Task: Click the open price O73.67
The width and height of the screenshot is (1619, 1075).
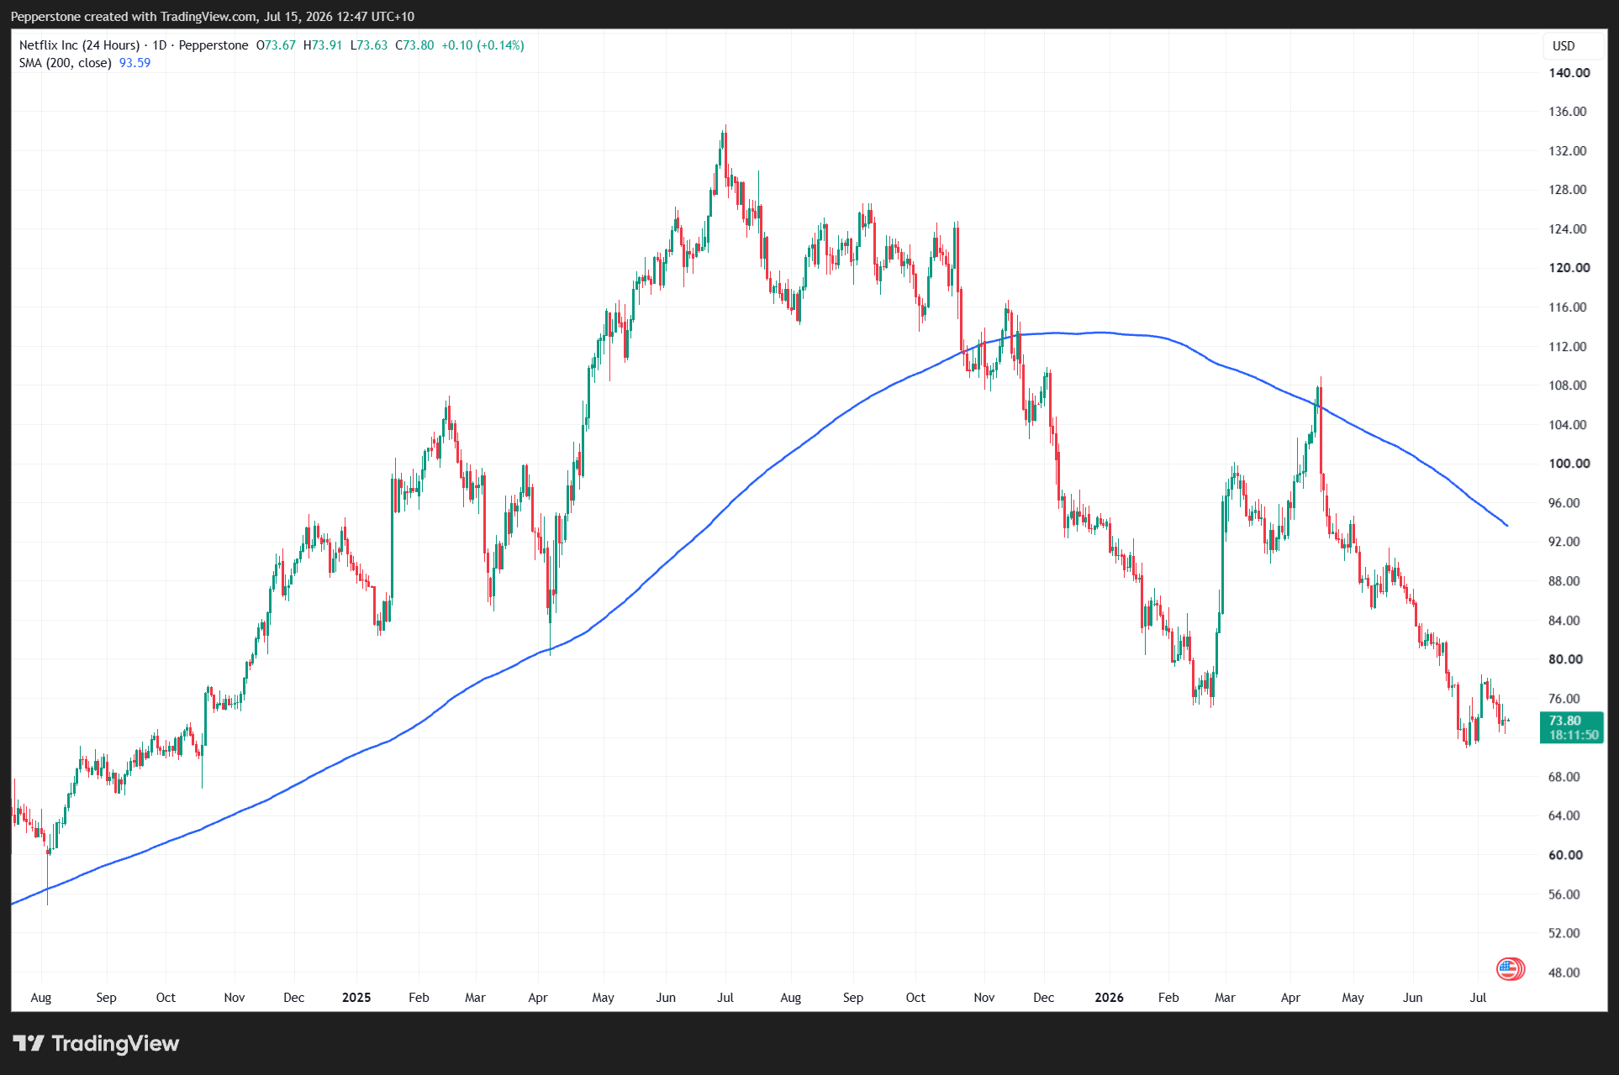Action: 276,45
